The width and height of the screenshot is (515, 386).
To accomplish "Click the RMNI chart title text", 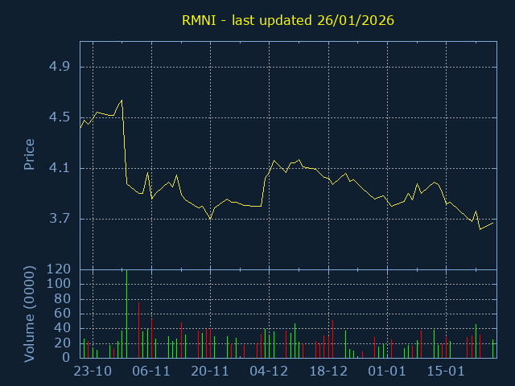I will point(286,19).
